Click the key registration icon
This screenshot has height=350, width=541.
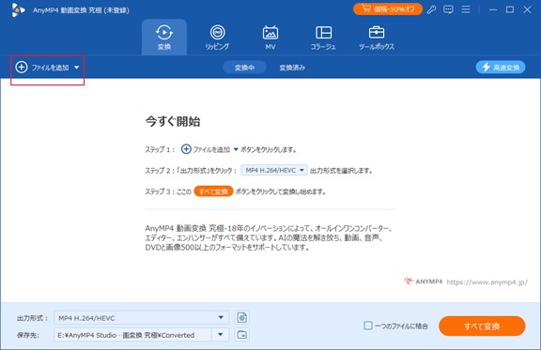click(x=431, y=9)
